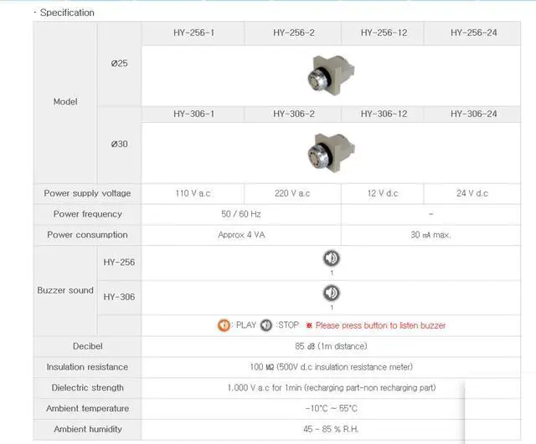Select the Buzzer sound row label
The image size is (536, 444).
point(65,290)
